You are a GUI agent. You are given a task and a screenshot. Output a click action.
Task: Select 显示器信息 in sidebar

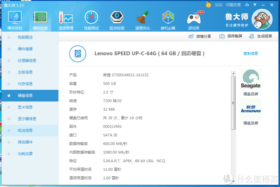pyautogui.click(x=30, y=119)
